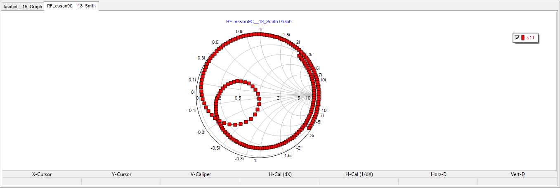
Task: Select the V-Caliper column header
Action: tap(201, 174)
